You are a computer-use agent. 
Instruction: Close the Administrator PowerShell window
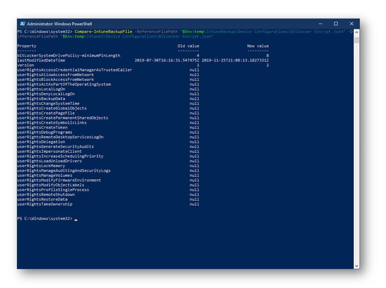tap(351, 24)
